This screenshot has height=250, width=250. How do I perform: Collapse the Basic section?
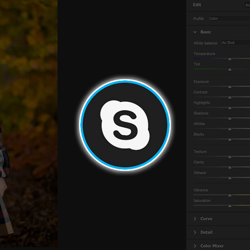point(195,32)
